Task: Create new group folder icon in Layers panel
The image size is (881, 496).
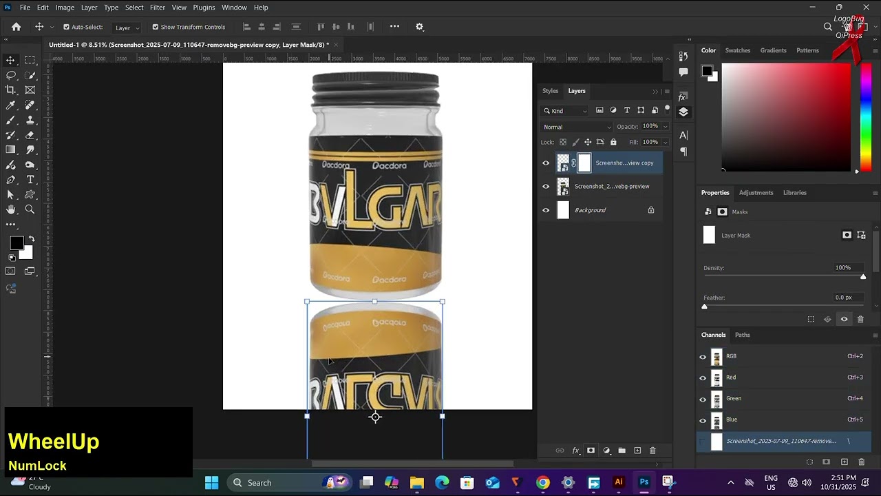Action: 622,451
